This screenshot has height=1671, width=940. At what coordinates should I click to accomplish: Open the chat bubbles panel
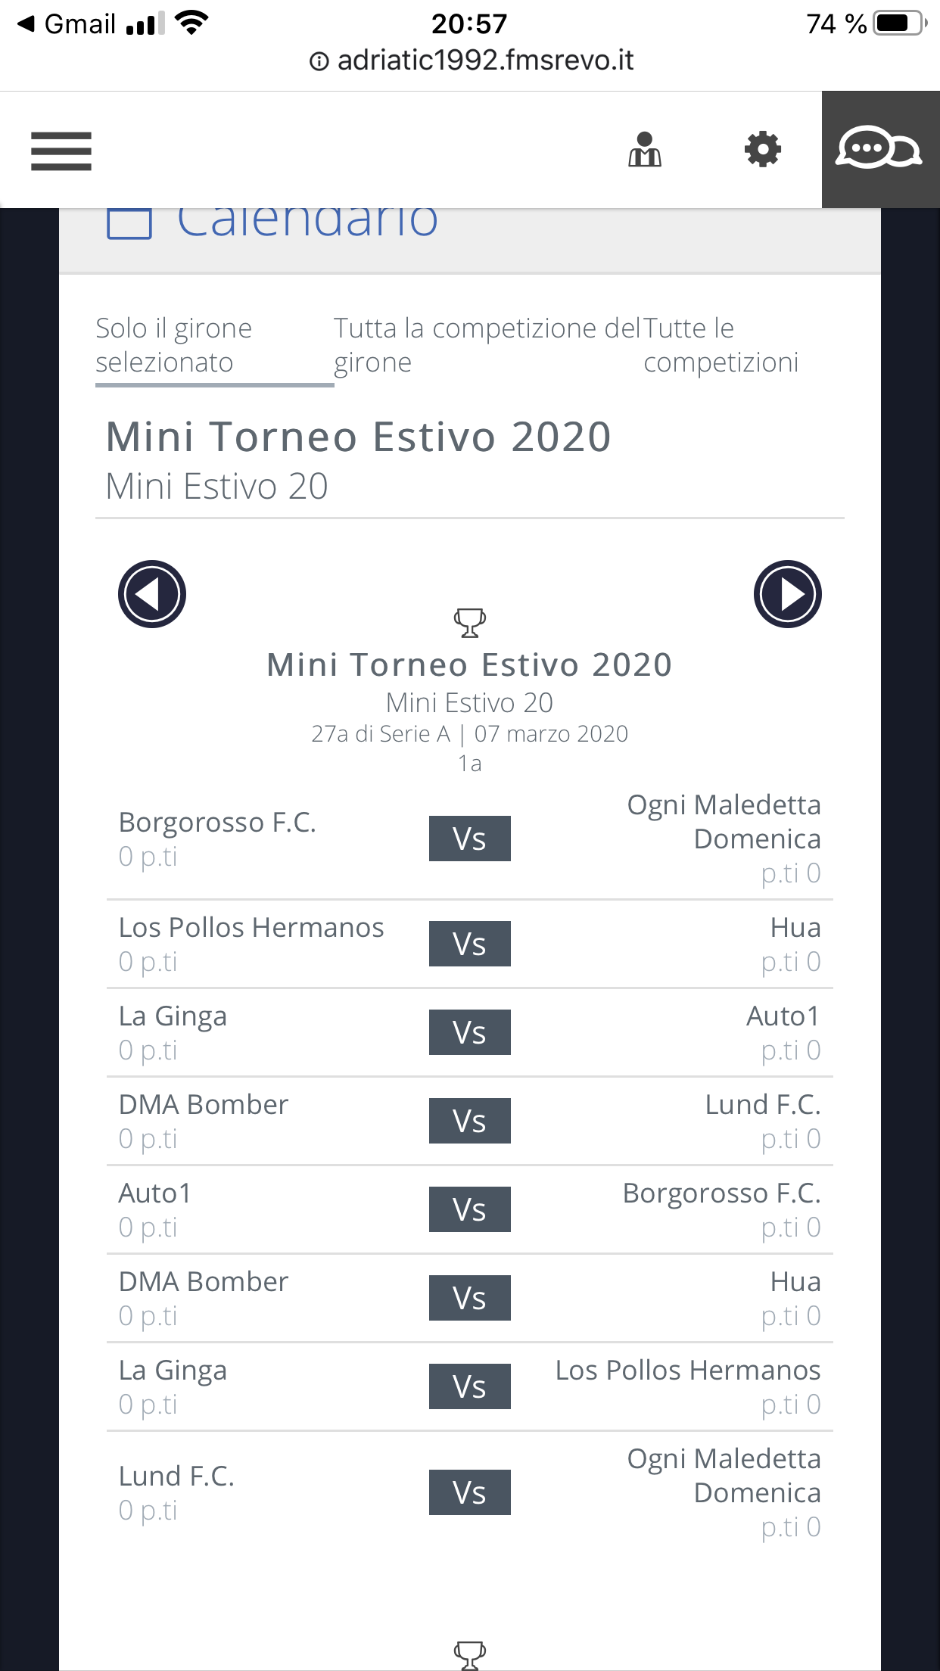coord(879,150)
